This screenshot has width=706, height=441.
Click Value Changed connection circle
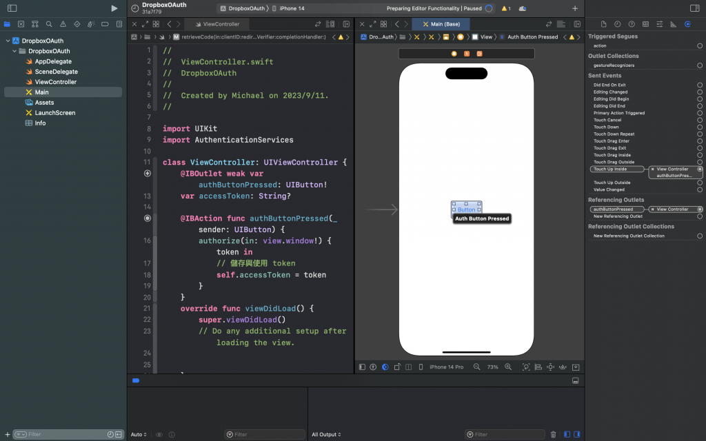click(700, 189)
